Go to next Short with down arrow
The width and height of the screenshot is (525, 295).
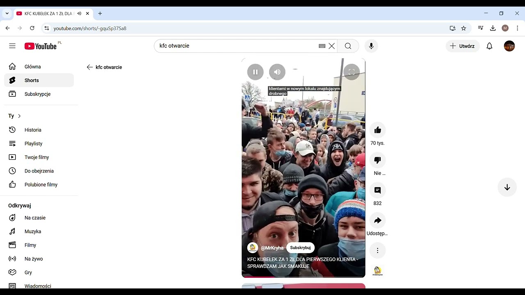[x=507, y=187]
